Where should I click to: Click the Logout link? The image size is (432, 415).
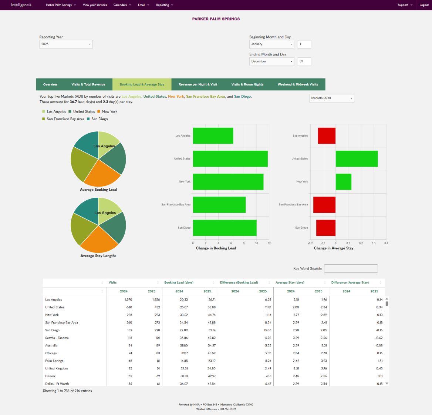pos(424,5)
